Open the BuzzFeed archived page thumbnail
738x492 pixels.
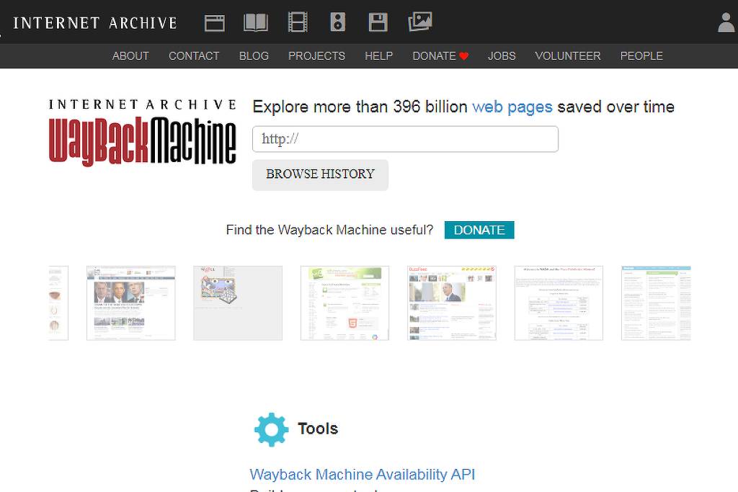(452, 303)
